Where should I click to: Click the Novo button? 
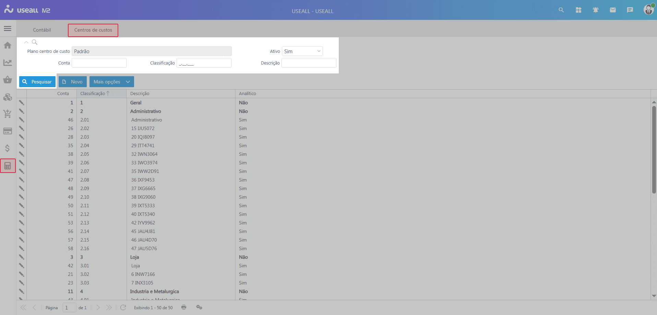tap(72, 82)
